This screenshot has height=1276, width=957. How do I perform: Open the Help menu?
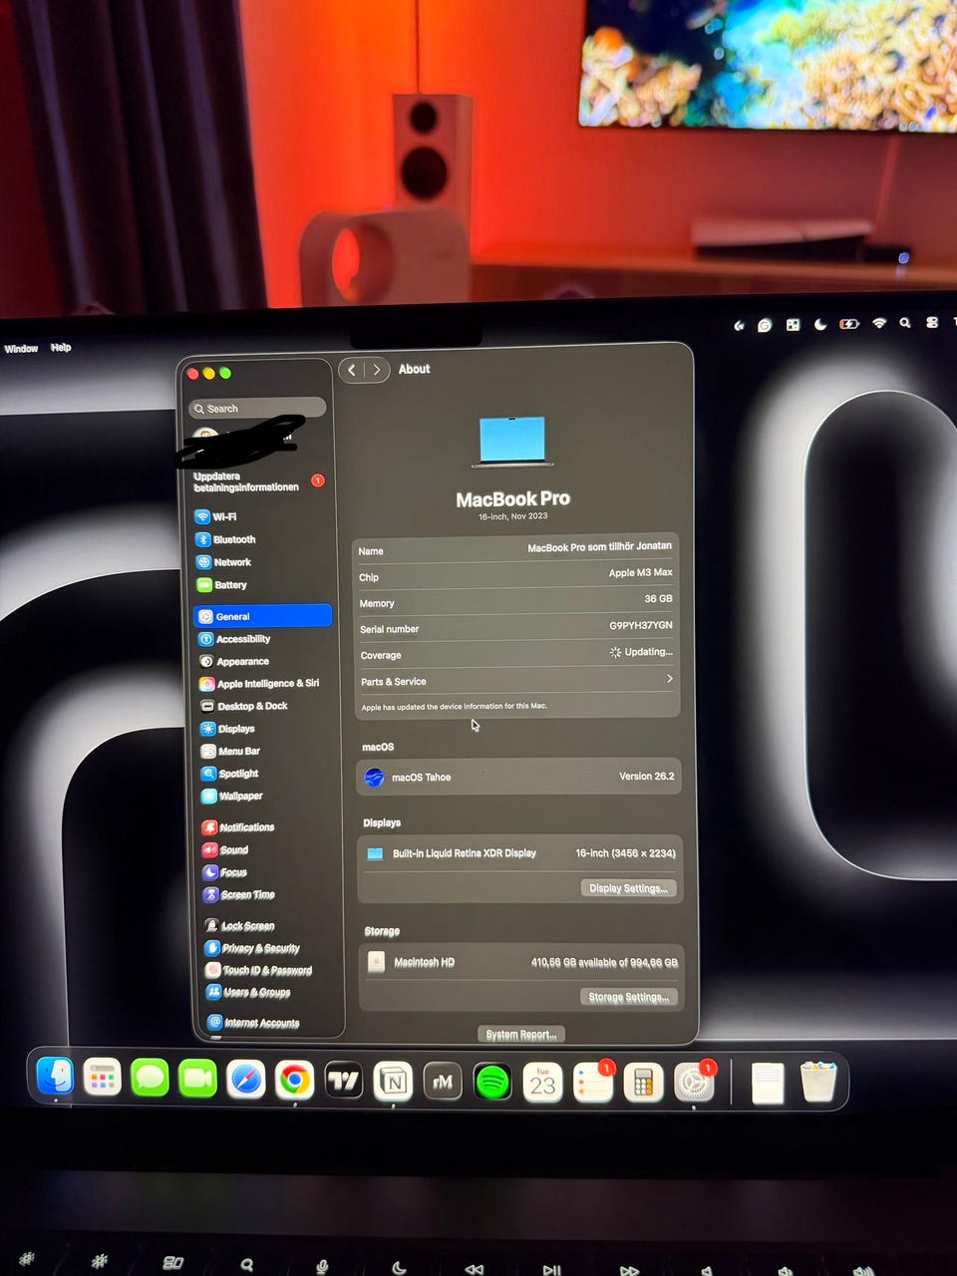click(x=61, y=348)
